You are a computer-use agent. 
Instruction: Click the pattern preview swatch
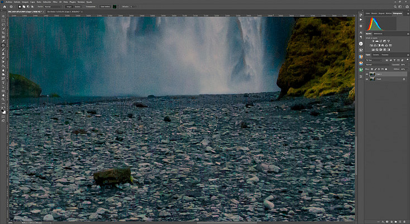(x=115, y=7)
